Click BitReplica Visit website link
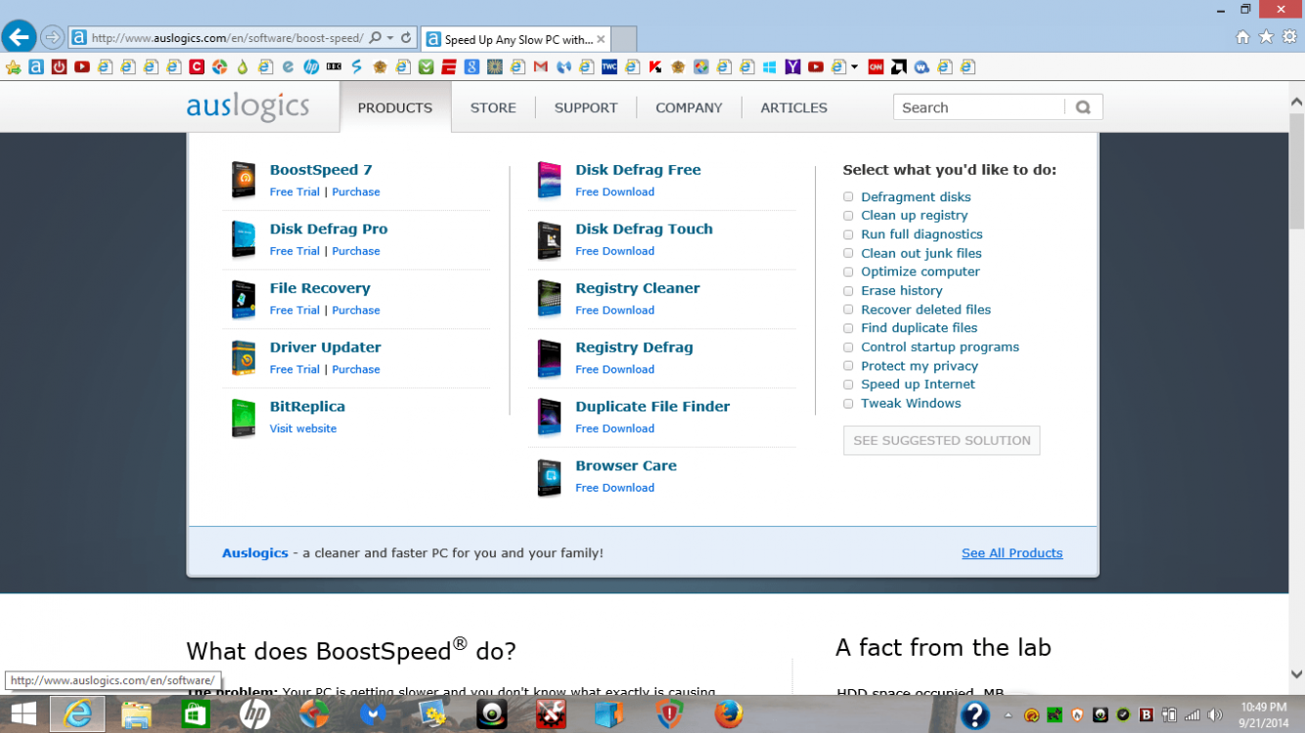The width and height of the screenshot is (1305, 733). coord(303,429)
